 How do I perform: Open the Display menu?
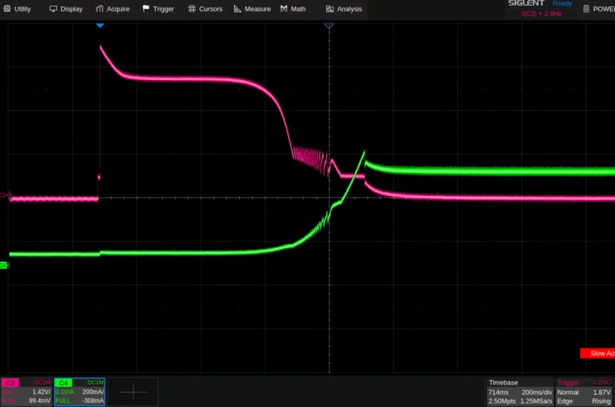coord(66,8)
